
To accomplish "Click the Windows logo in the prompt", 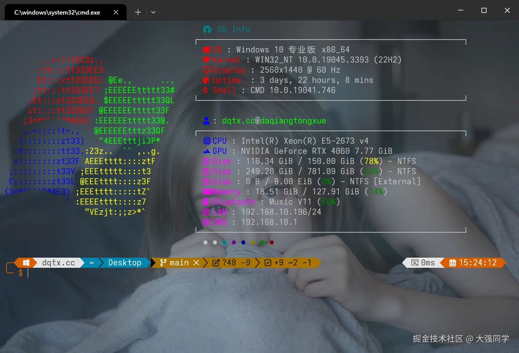I will click(26, 263).
